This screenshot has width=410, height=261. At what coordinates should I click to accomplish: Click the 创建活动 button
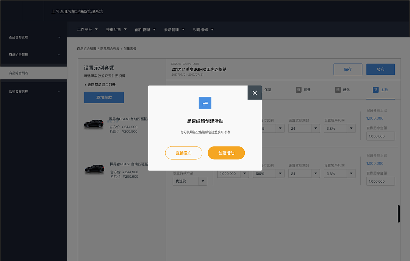tap(226, 153)
